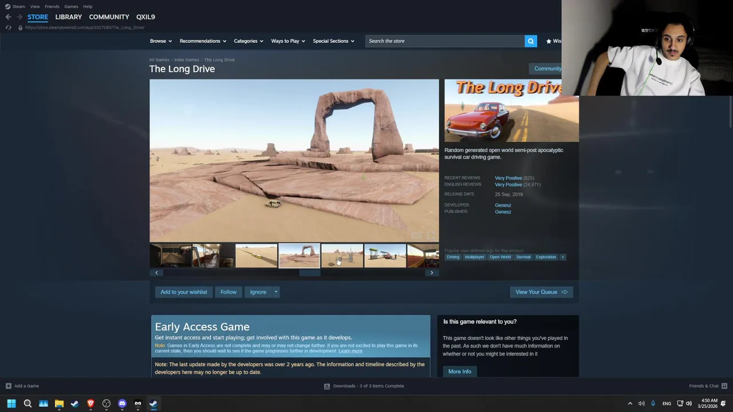The image size is (733, 412).
Task: Open the Games menu
Action: (71, 6)
